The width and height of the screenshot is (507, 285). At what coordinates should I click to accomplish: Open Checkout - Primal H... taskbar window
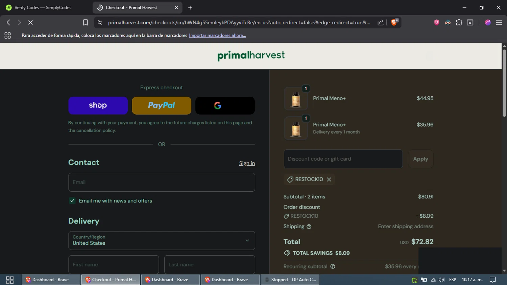(111, 280)
